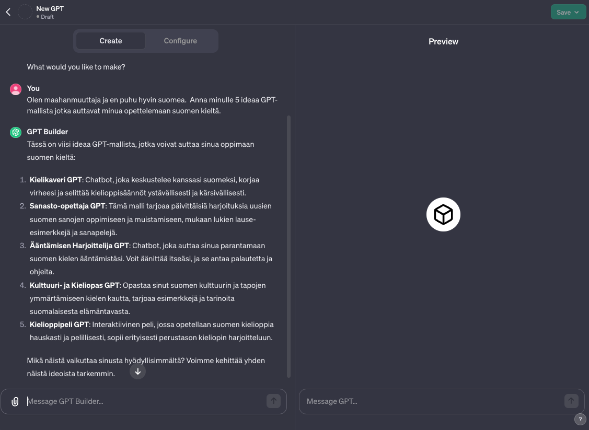Screen dimensions: 589x430
Task: Click the paperclip attach file icon
Action: [x=15, y=401]
